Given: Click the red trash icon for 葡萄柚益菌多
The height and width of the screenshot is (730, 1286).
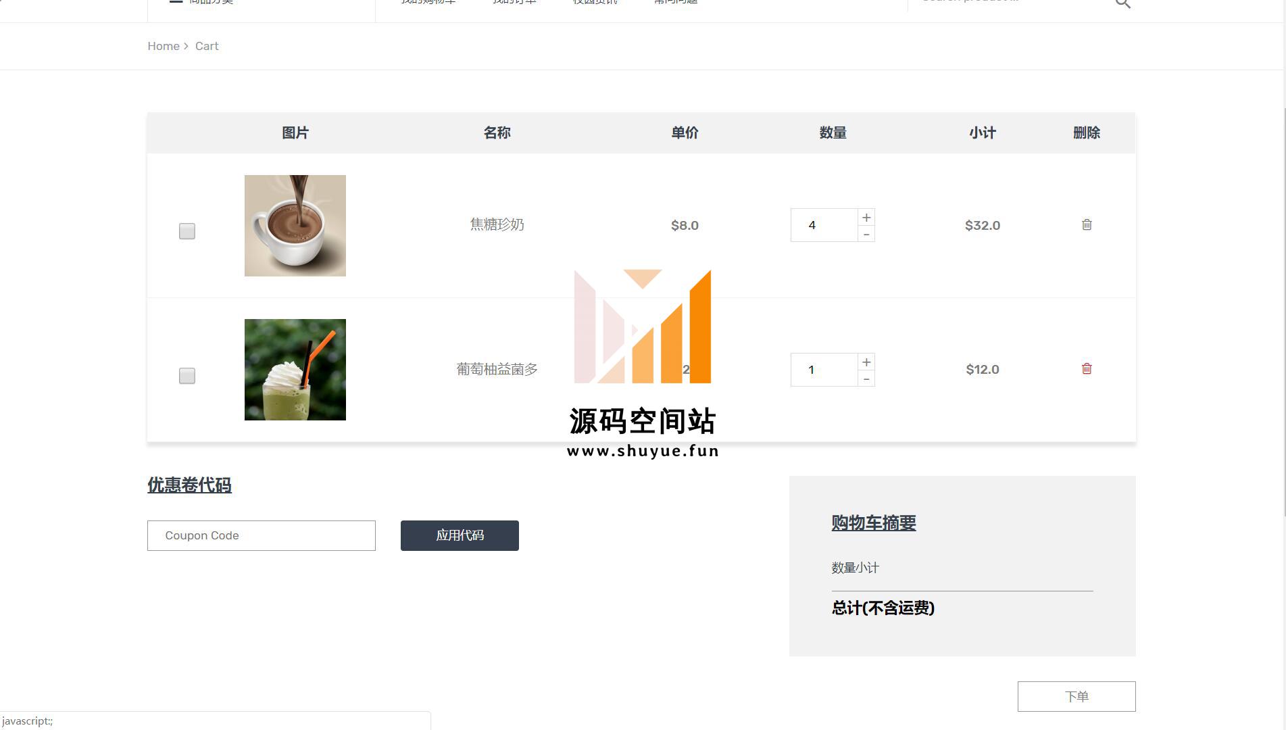Looking at the screenshot, I should (1087, 368).
